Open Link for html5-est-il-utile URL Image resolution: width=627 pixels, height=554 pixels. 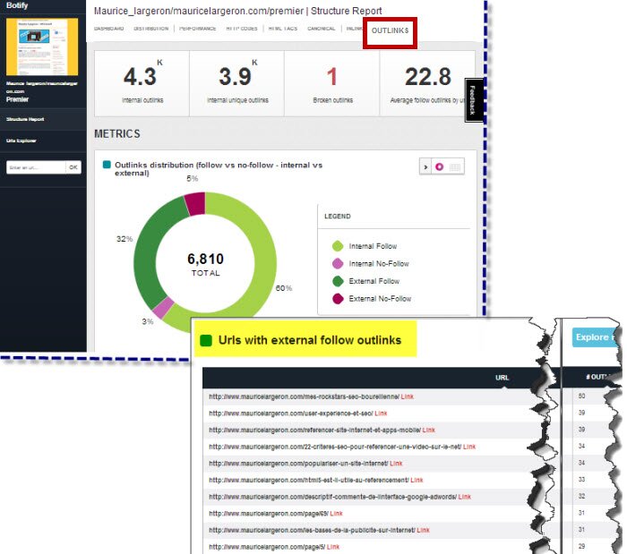[417, 480]
